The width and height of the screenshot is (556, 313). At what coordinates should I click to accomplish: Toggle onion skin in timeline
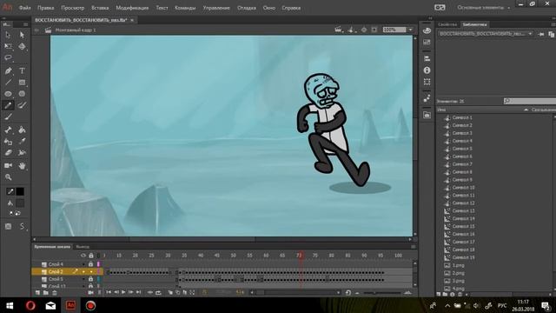[x=170, y=292]
